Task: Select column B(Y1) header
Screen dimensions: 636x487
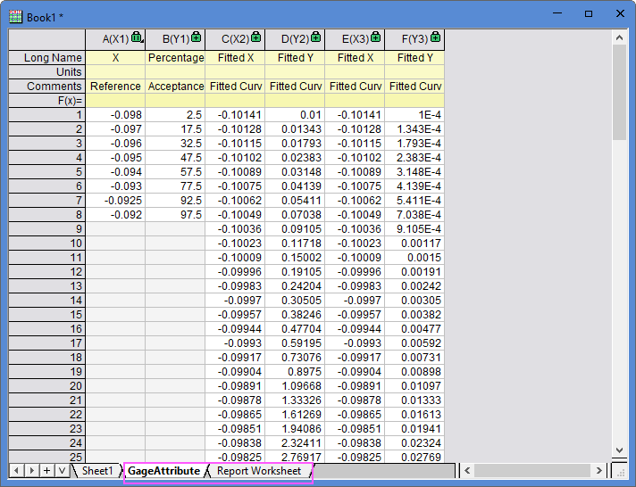Action: click(x=175, y=39)
